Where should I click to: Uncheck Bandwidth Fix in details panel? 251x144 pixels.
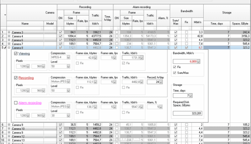click(x=175, y=67)
